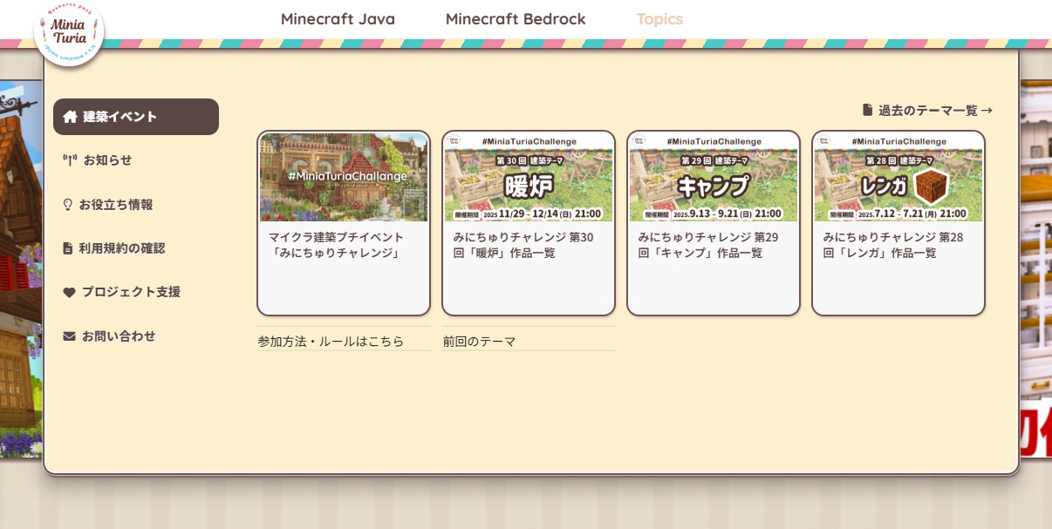Open みにちゅりチャレンジ 第29回「キャンプ」作品一覧
This screenshot has height=529, width=1052.
pyautogui.click(x=714, y=245)
